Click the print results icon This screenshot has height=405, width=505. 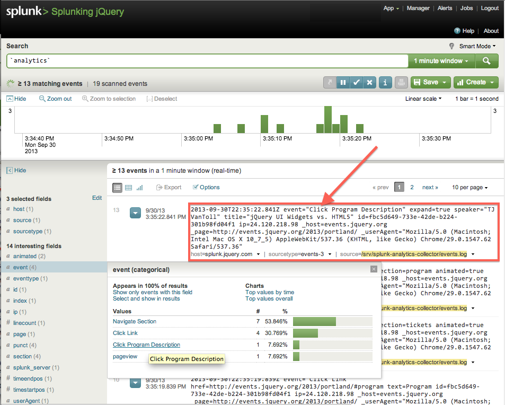[x=401, y=83]
